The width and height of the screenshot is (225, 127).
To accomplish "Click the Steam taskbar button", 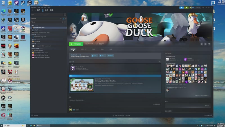I will (x=43, y=126).
